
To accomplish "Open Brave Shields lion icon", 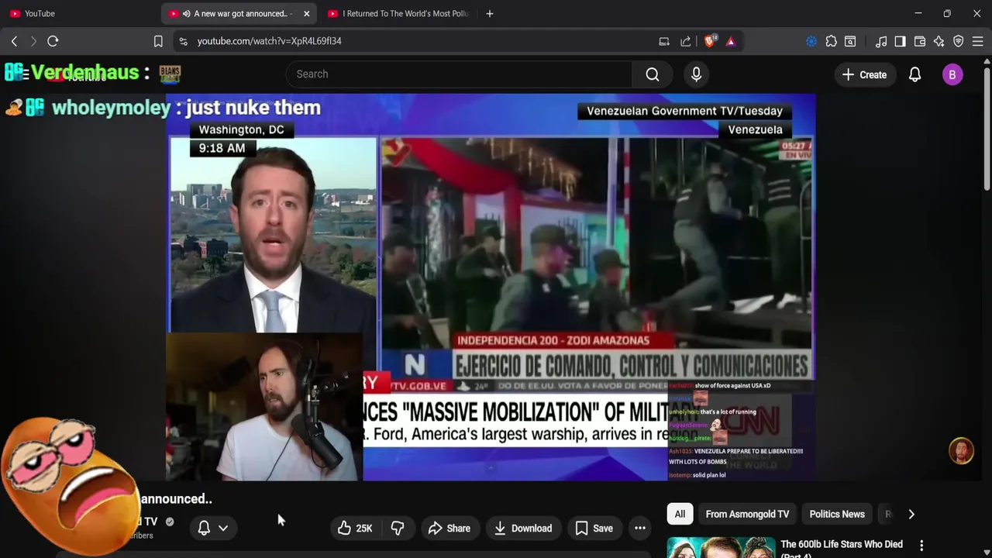I will pyautogui.click(x=710, y=41).
